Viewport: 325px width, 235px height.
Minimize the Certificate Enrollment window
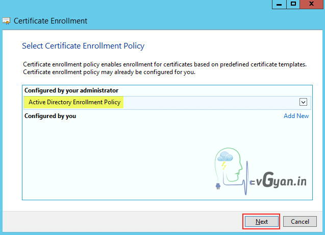pyautogui.click(x=279, y=4)
